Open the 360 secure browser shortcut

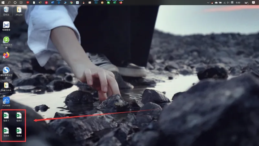(6, 43)
